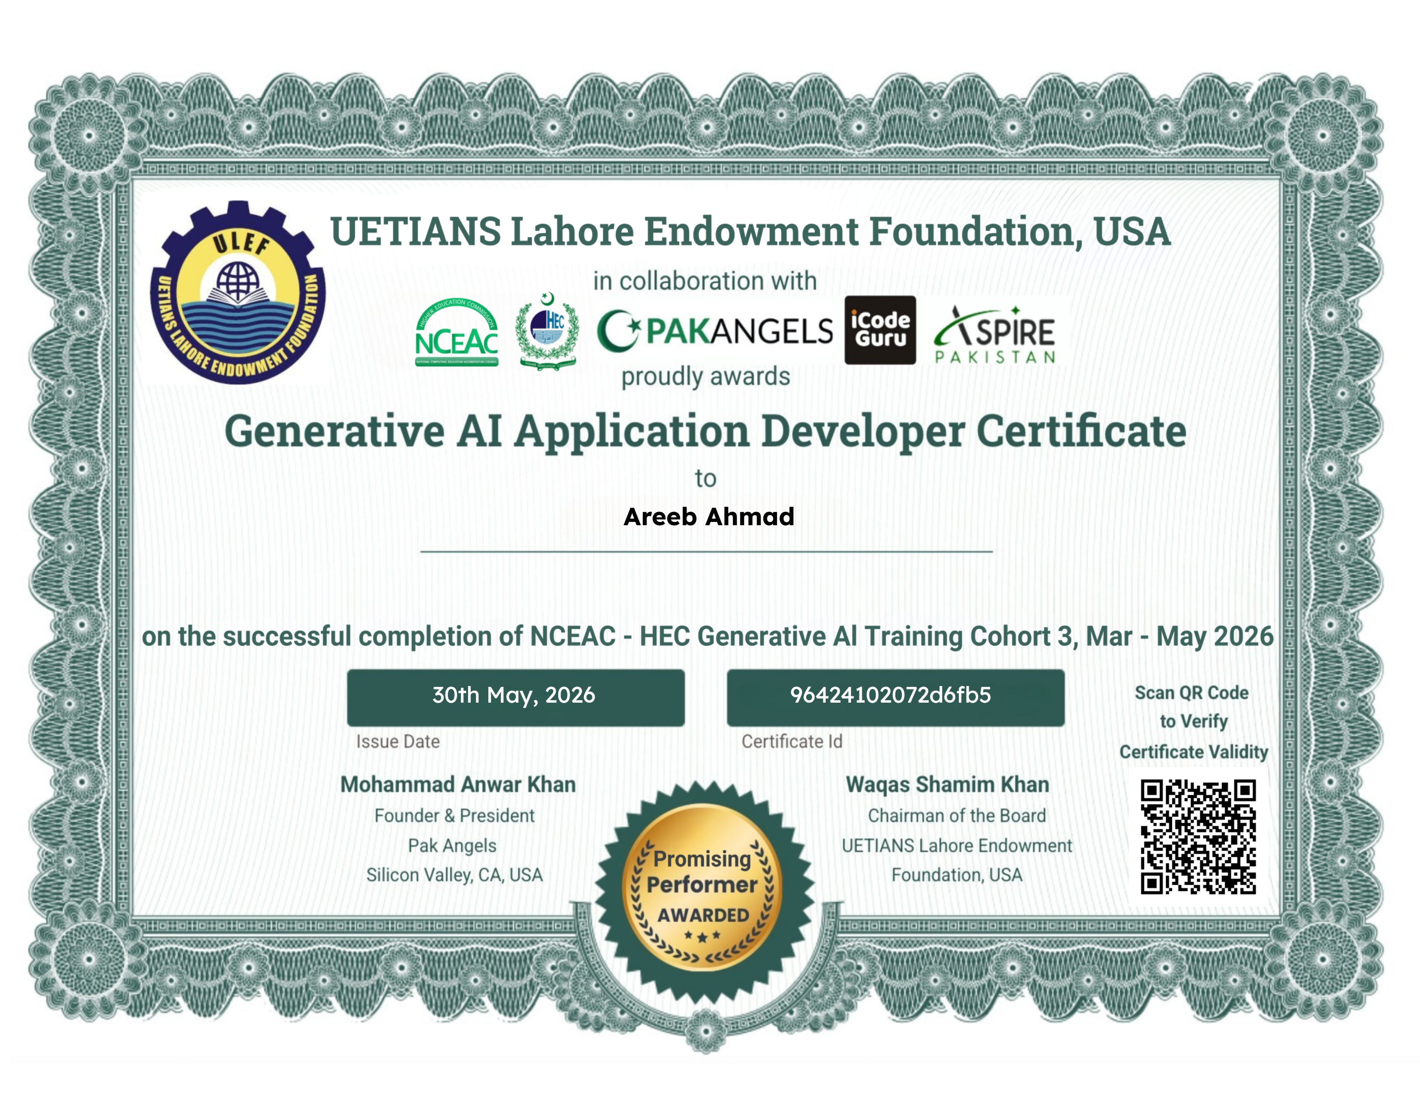Click the "Certificate Id" label
Viewport: 1420px width, 1097px height.
[x=792, y=741]
